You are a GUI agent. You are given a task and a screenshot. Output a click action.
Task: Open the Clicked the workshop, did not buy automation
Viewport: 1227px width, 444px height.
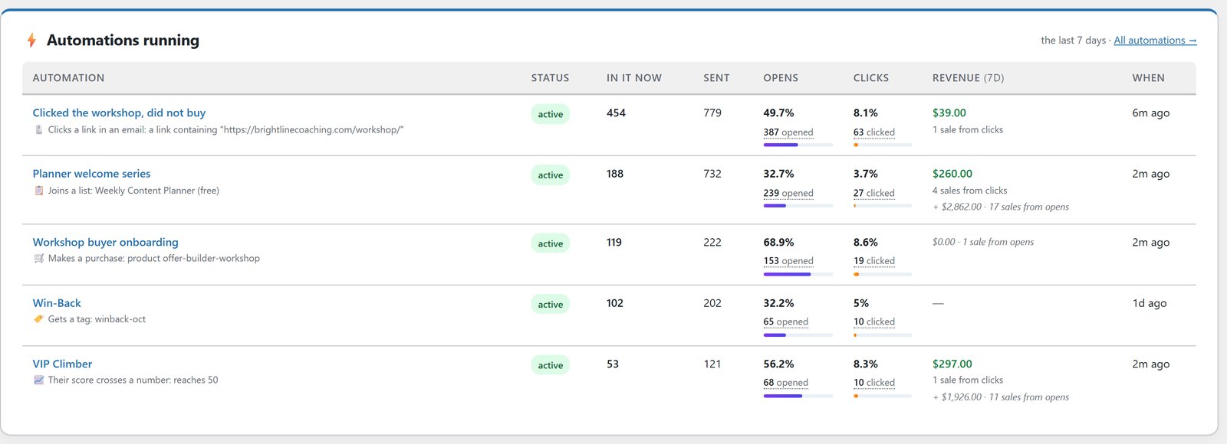[119, 113]
